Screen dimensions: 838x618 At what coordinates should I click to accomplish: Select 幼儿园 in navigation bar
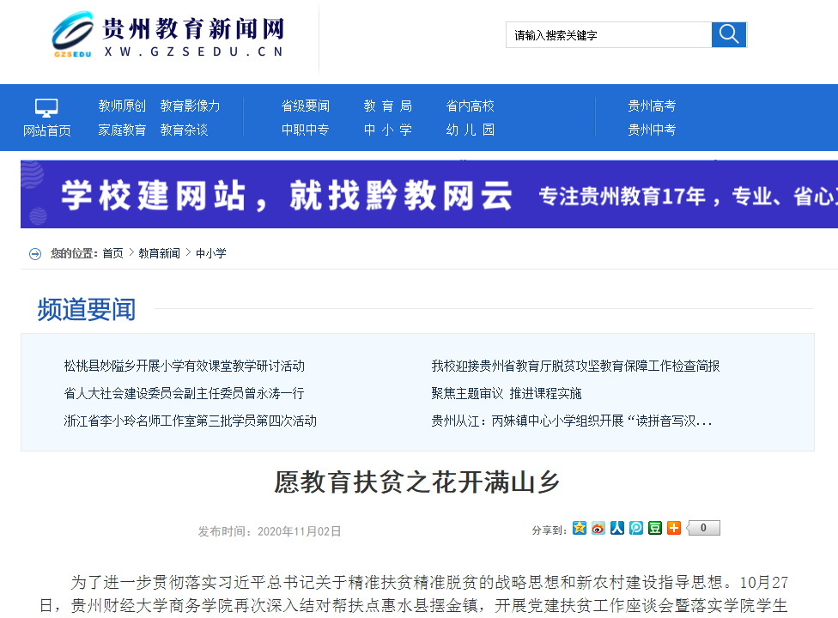(x=470, y=130)
